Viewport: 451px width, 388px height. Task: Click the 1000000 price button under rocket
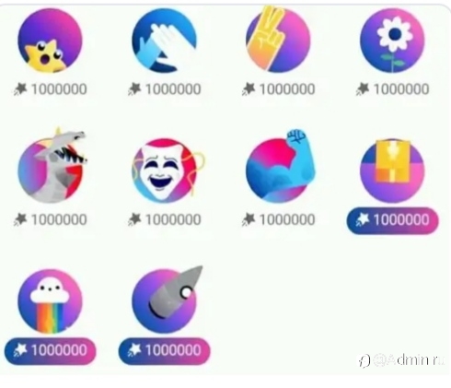(165, 350)
